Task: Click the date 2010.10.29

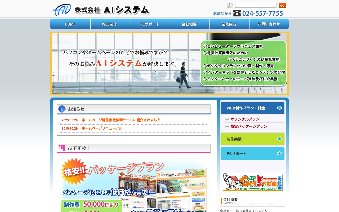Action: [70, 129]
